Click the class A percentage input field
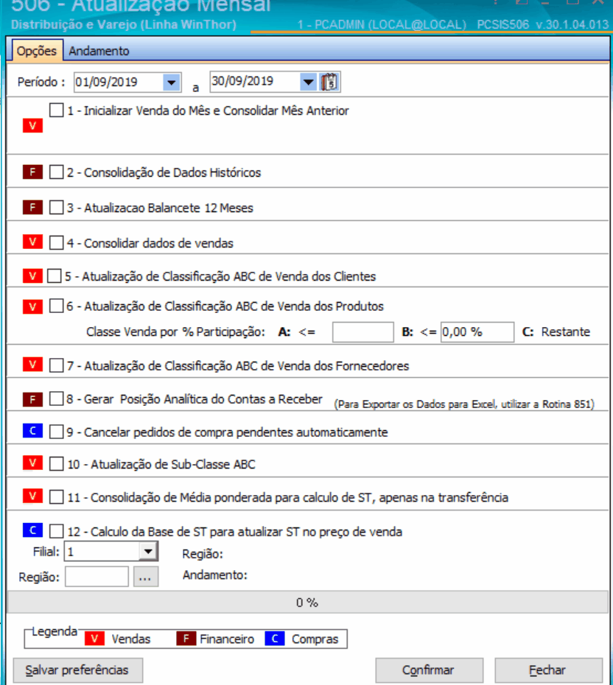The width and height of the screenshot is (613, 685). [x=362, y=332]
